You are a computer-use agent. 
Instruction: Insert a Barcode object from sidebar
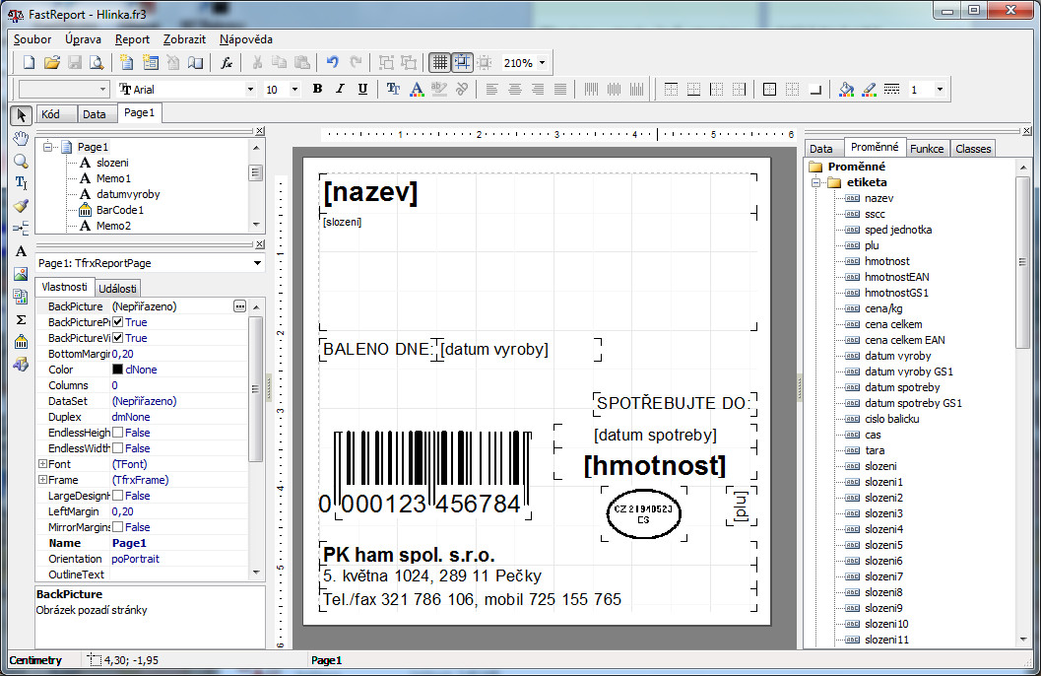[22, 342]
